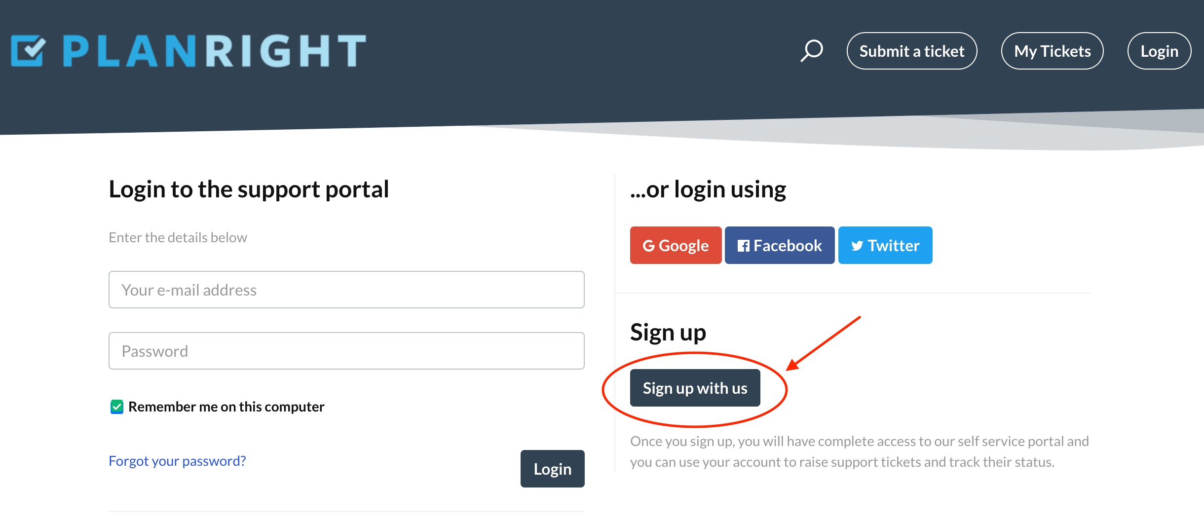The width and height of the screenshot is (1204, 524).
Task: Click the Facebook "f" logo icon
Action: [743, 246]
